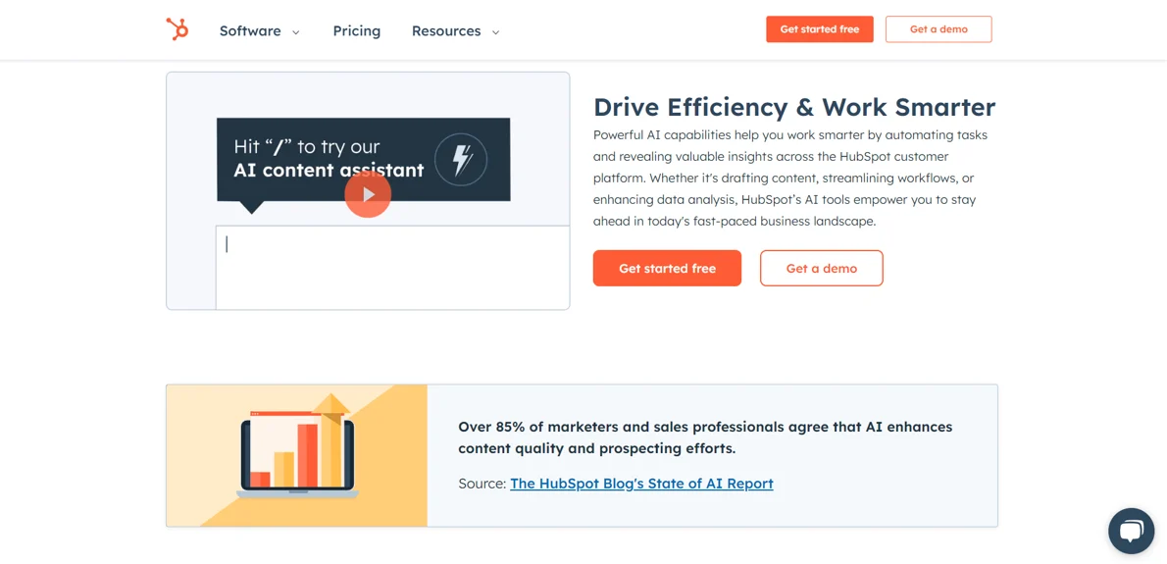Open the Resources menu

click(x=446, y=30)
